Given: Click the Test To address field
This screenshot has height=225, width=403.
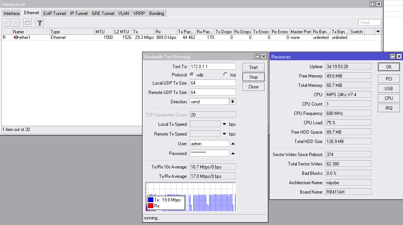Looking at the screenshot, I should coord(213,66).
